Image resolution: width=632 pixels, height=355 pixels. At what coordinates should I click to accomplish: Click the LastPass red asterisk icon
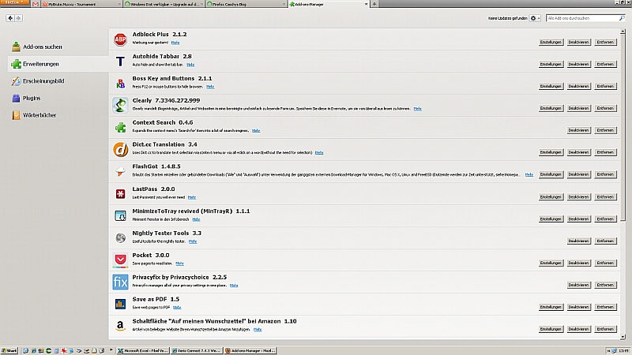point(120,193)
